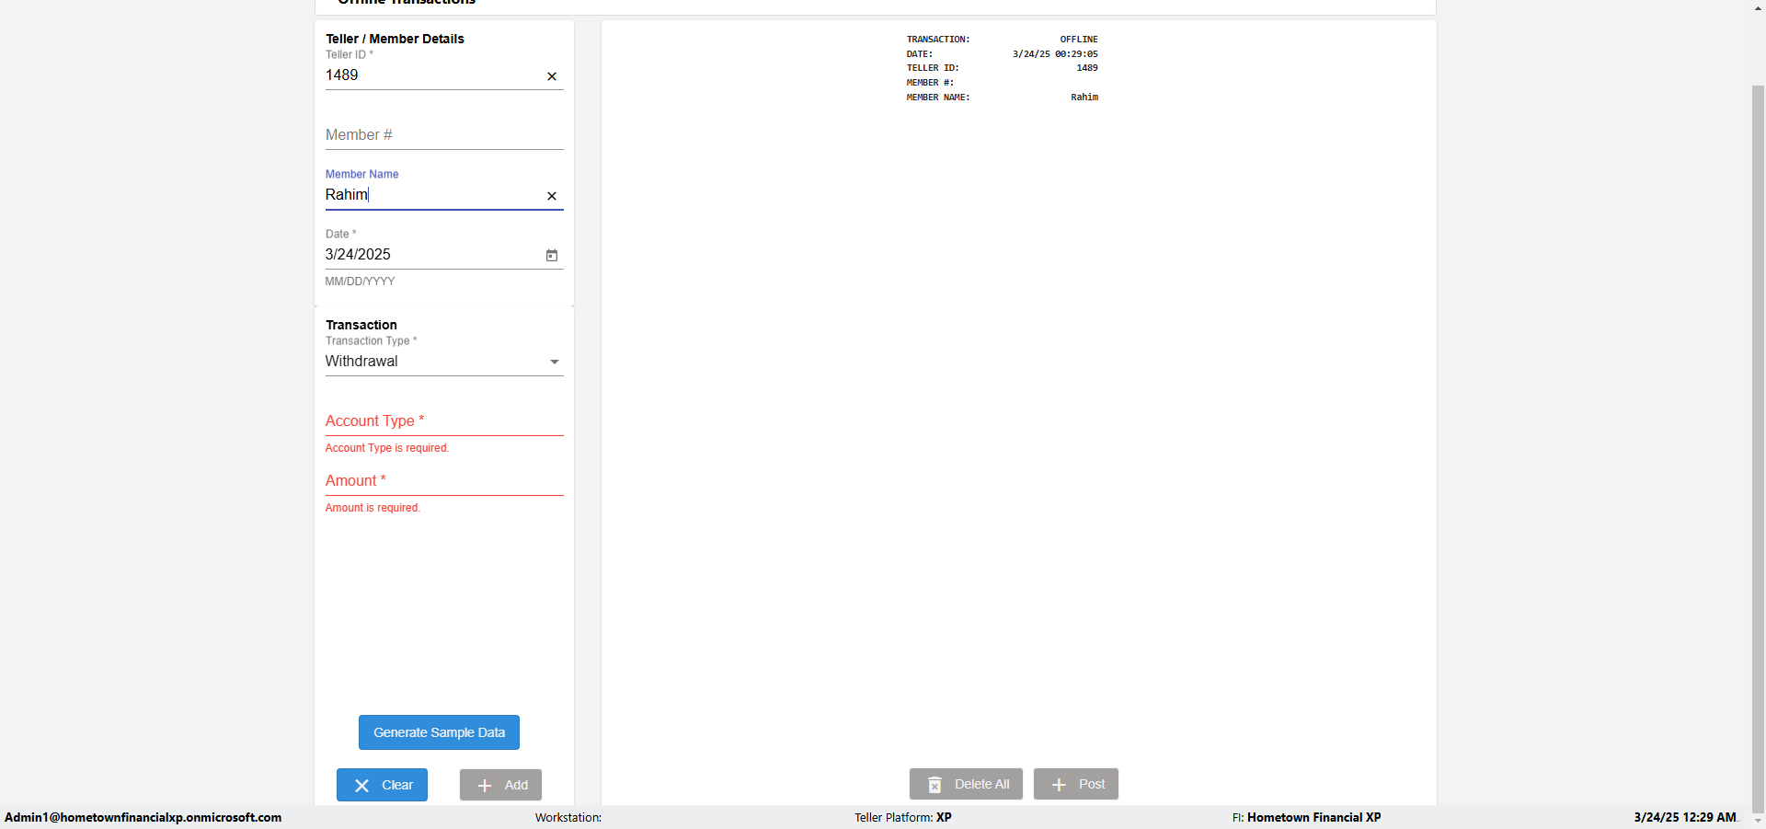The image size is (1766, 829).
Task: Clear the Member Name field with its X icon
Action: pos(552,196)
